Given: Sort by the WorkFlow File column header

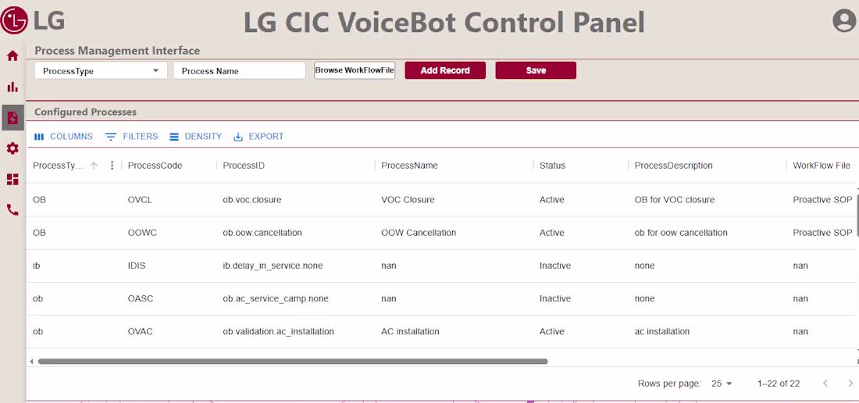Looking at the screenshot, I should click(x=822, y=166).
